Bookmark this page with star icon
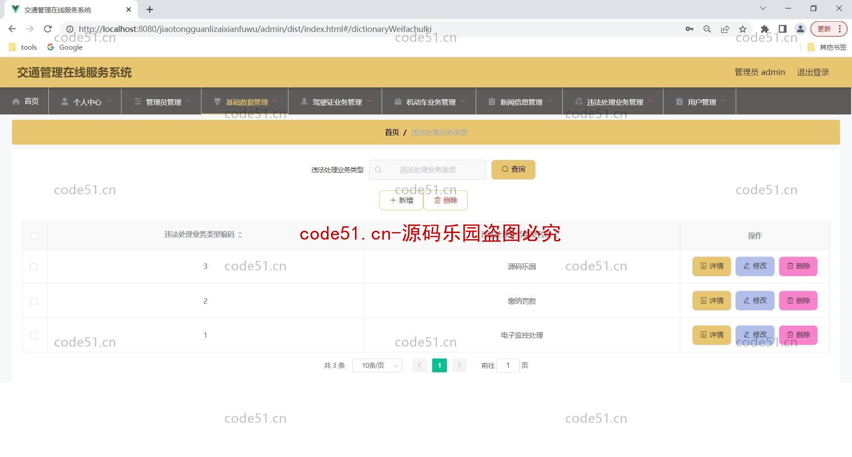This screenshot has width=852, height=457. tap(742, 29)
